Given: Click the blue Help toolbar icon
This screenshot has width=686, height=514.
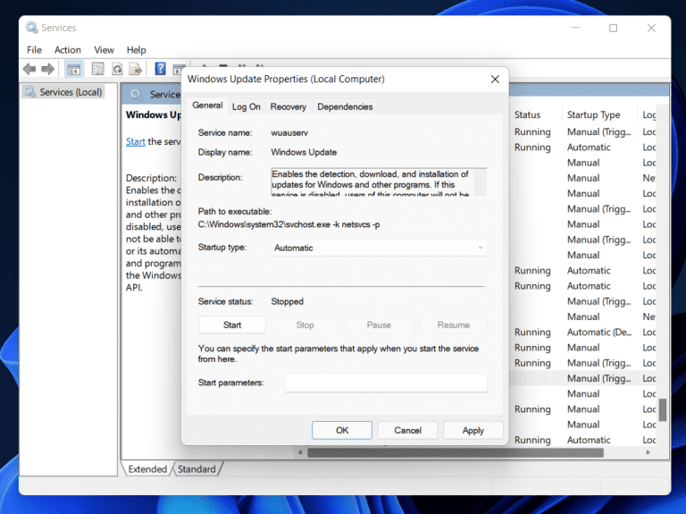Looking at the screenshot, I should click(160, 68).
